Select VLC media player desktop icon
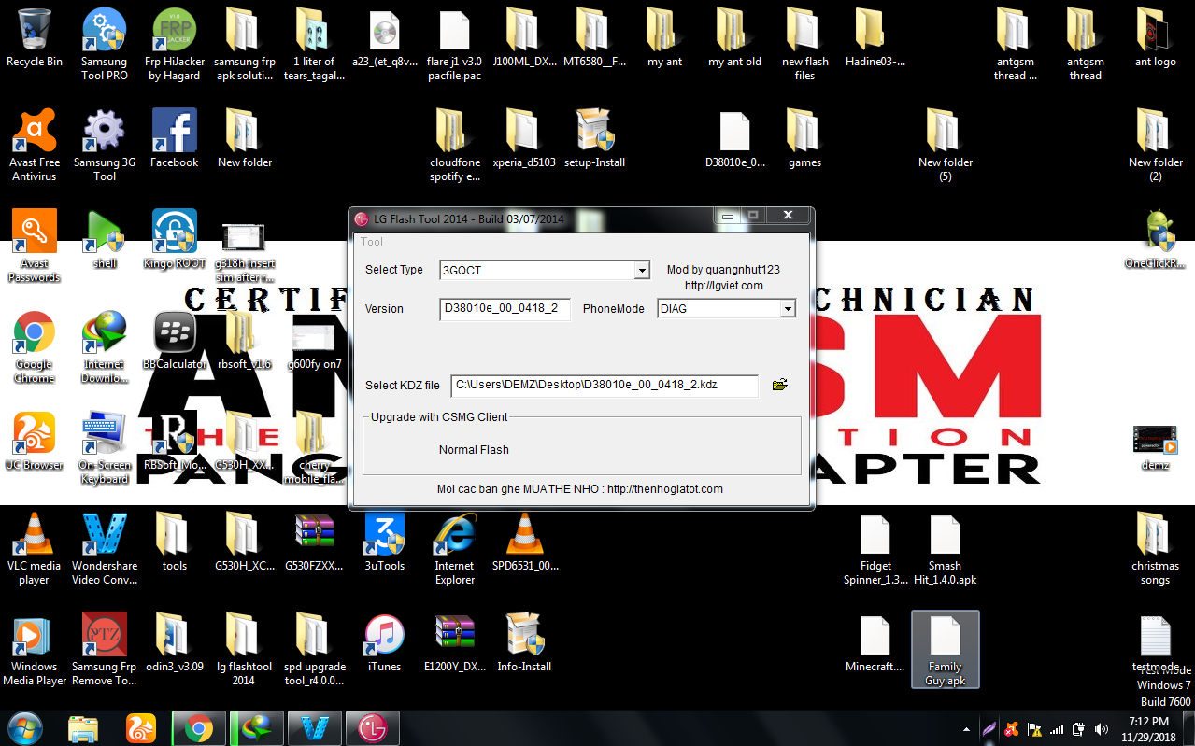 tap(35, 548)
